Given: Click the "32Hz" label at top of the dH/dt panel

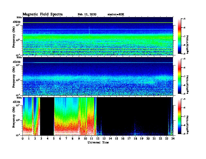Looking at the screenshot, I should [19, 17].
